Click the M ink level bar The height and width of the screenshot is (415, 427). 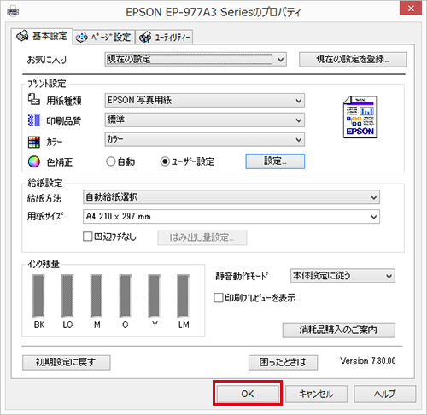coord(97,295)
